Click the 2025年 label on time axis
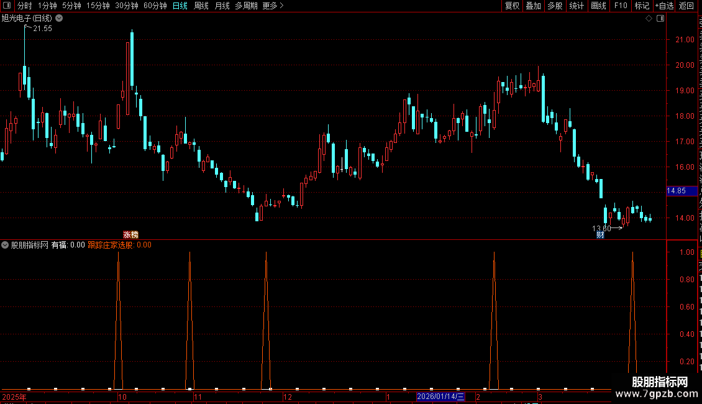Screen dimensions: 702x404 pos(14,397)
